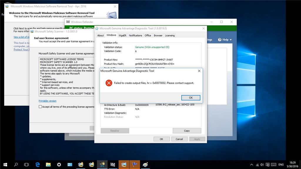The width and height of the screenshot is (301, 169).
Task: Switch to the About tab
Action: pos(101,36)
